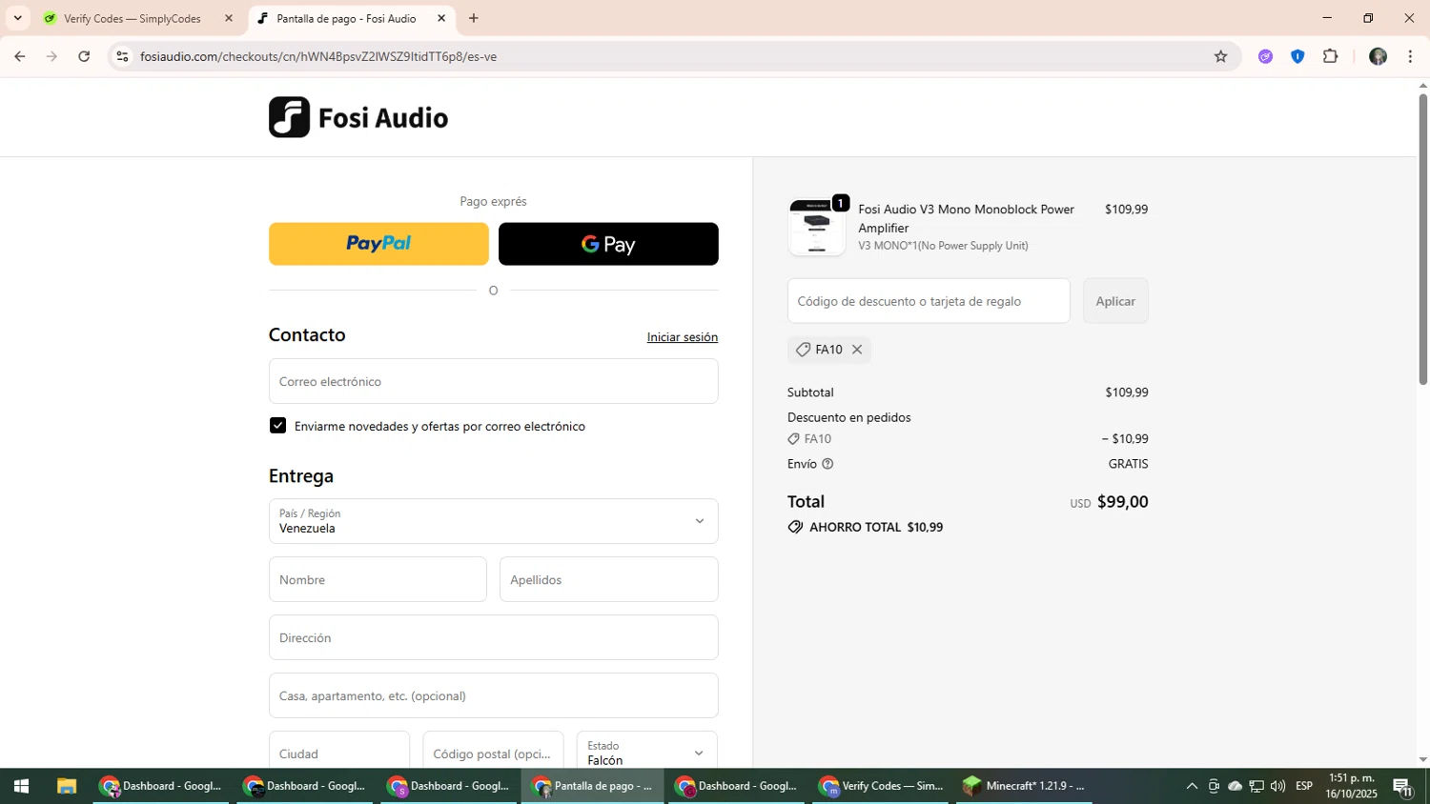Open the Chrome profile avatar
The width and height of the screenshot is (1430, 804).
tap(1378, 56)
